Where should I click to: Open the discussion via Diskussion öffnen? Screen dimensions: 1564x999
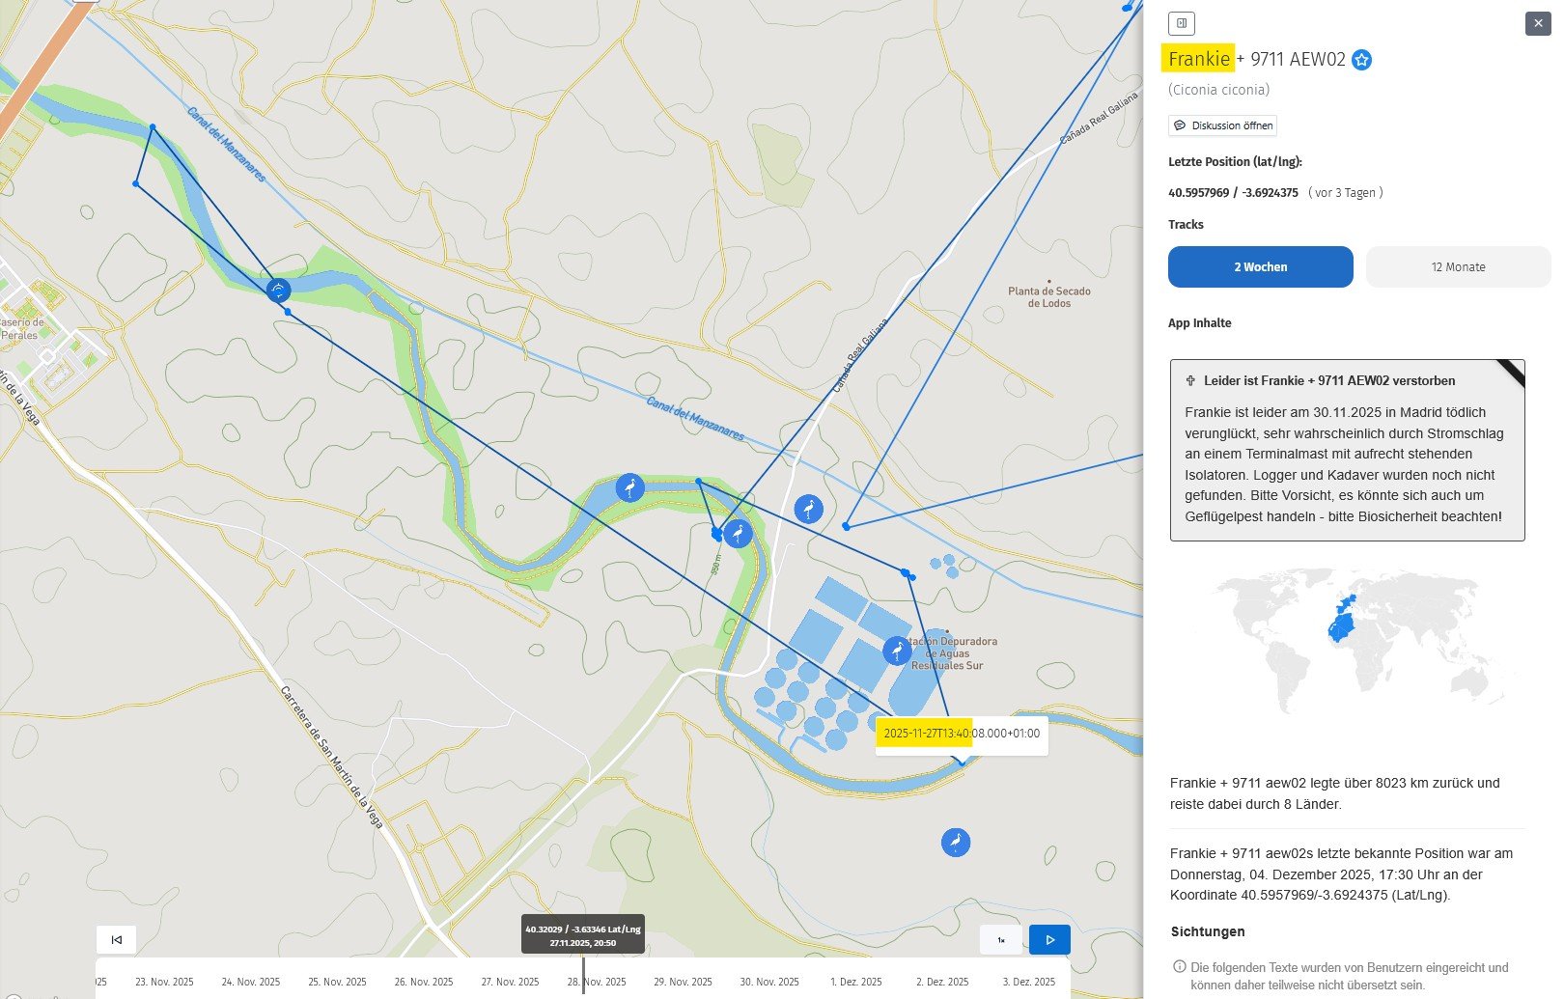point(1222,125)
